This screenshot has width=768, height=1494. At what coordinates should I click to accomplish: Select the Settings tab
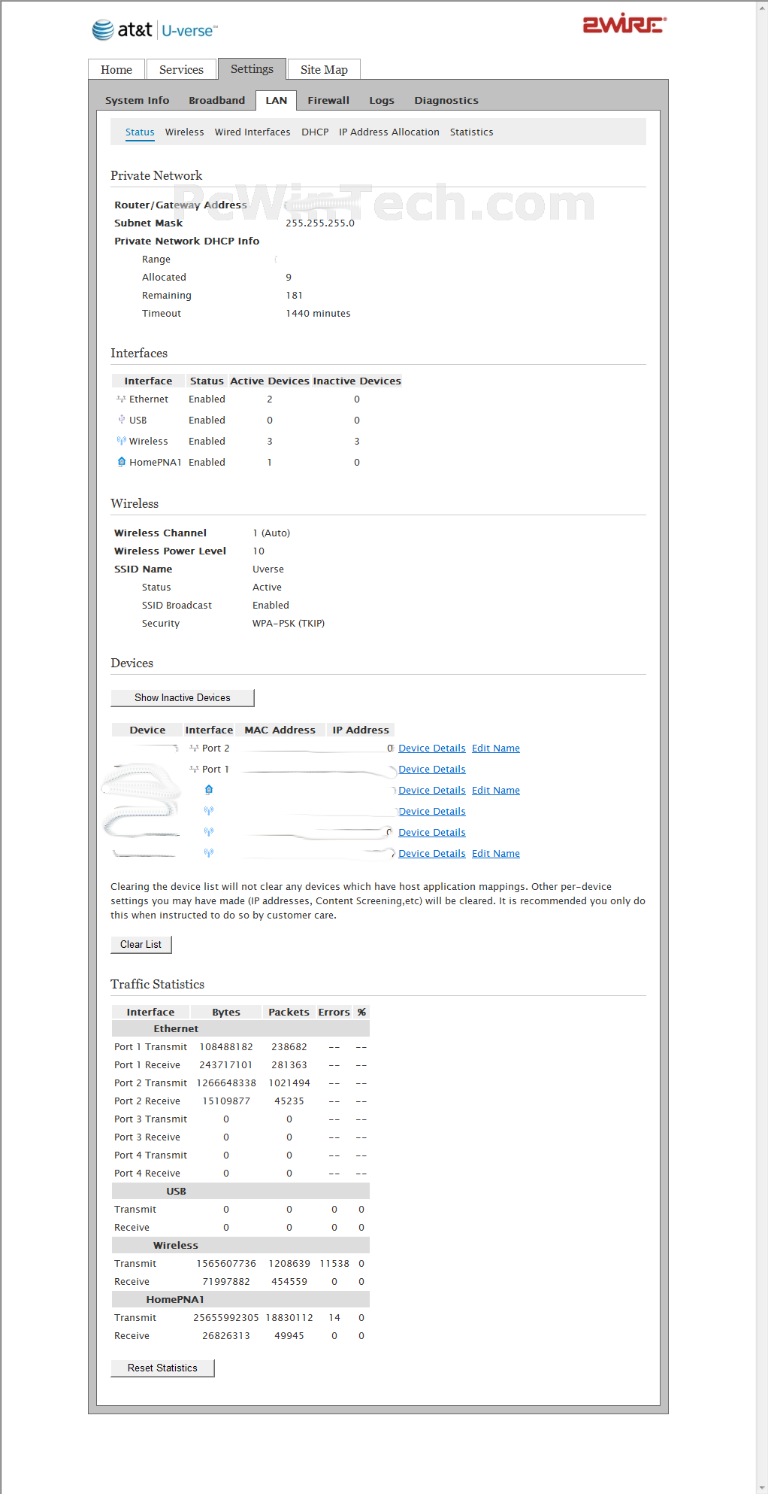(252, 68)
